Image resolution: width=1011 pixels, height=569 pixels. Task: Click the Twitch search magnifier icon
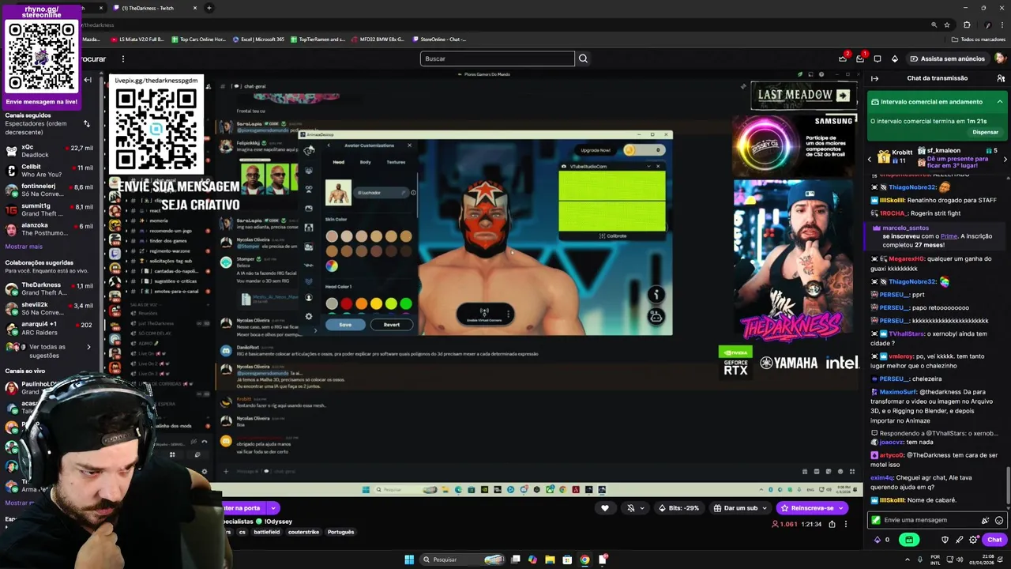point(583,58)
